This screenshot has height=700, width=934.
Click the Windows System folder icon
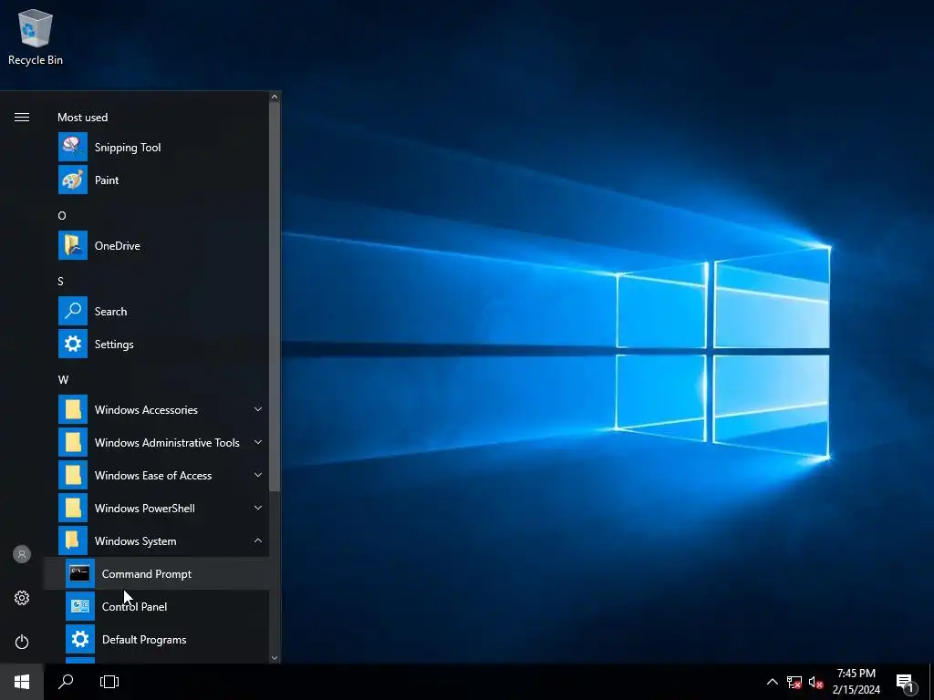73,540
